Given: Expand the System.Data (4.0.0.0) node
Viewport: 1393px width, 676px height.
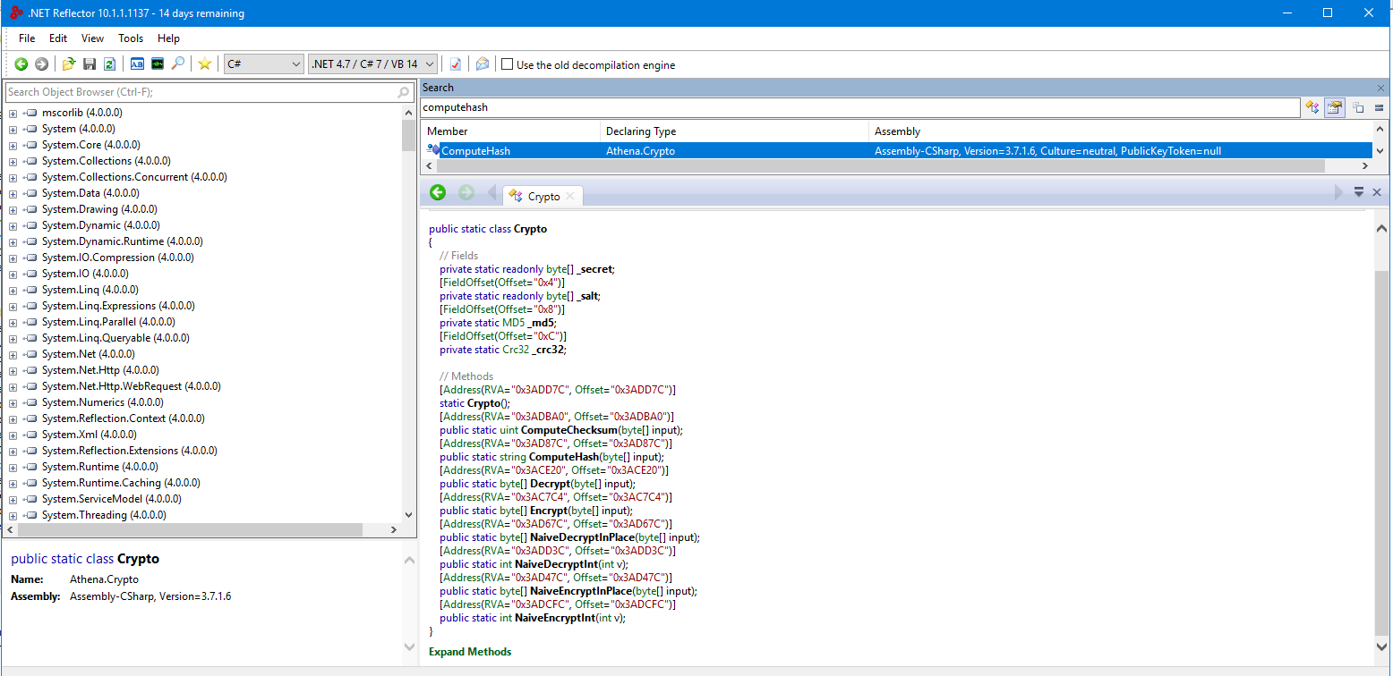Looking at the screenshot, I should pyautogui.click(x=13, y=193).
